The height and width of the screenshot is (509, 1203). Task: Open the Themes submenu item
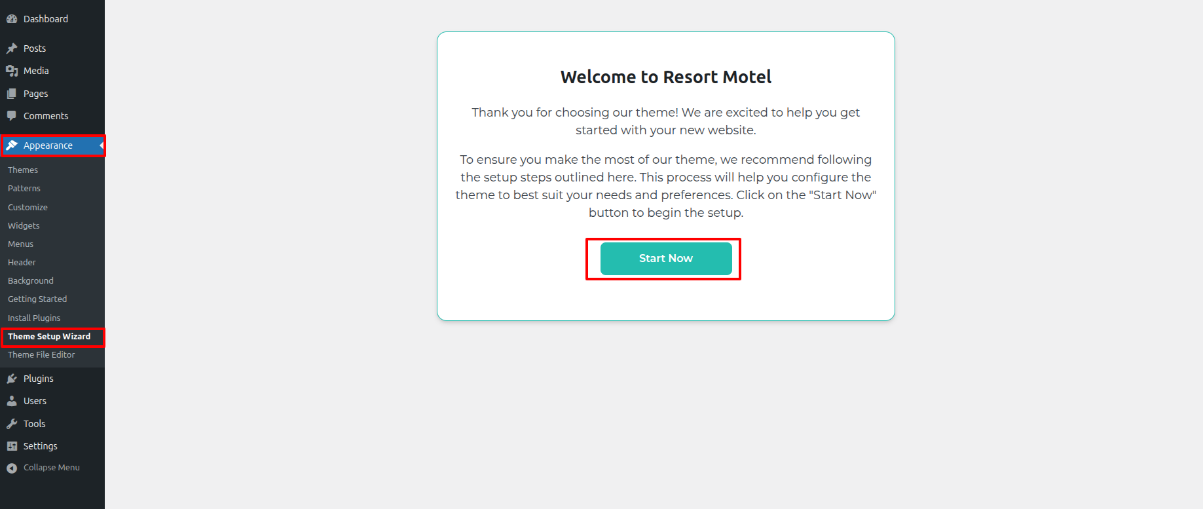coord(23,170)
